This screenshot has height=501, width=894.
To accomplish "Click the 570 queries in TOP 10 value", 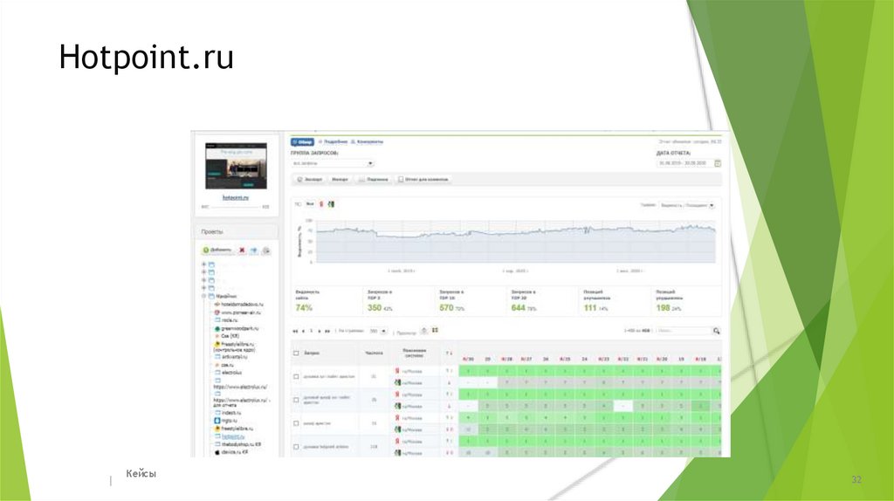I will tap(446, 308).
